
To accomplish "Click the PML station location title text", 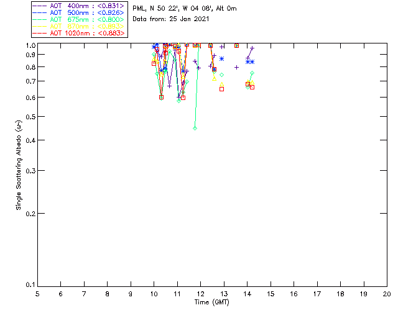I will click(x=185, y=9).
